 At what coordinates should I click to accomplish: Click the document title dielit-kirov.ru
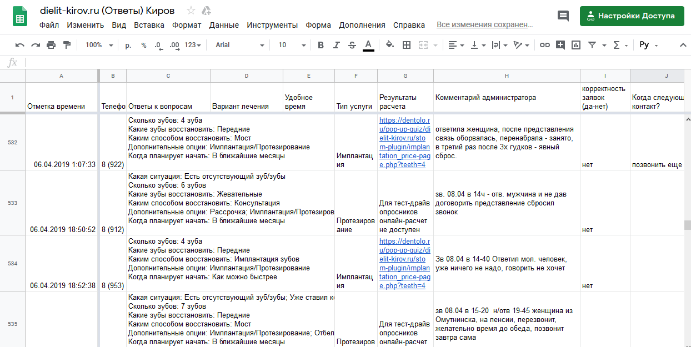click(x=107, y=11)
